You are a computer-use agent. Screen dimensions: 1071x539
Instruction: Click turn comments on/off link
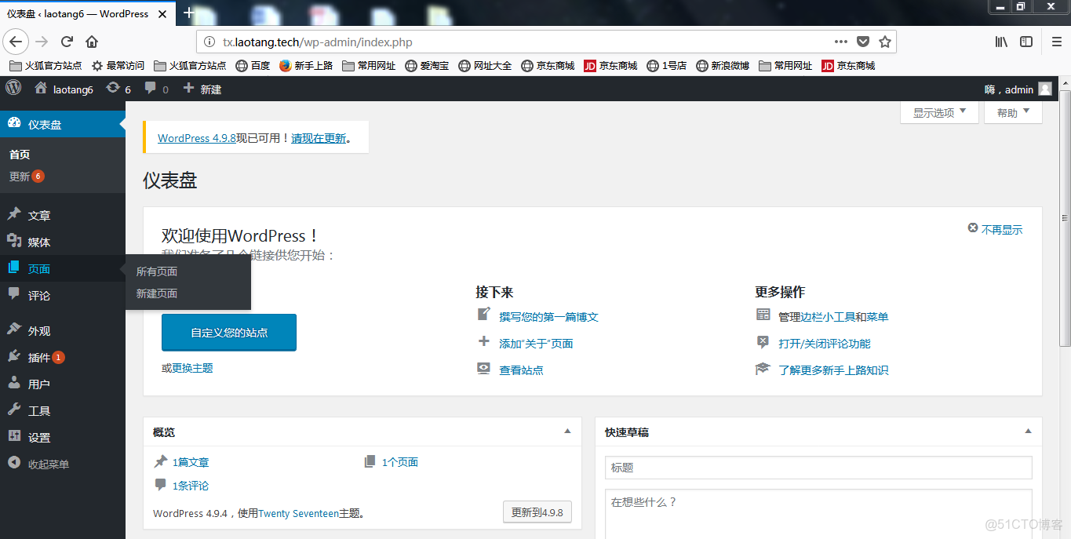tap(825, 344)
